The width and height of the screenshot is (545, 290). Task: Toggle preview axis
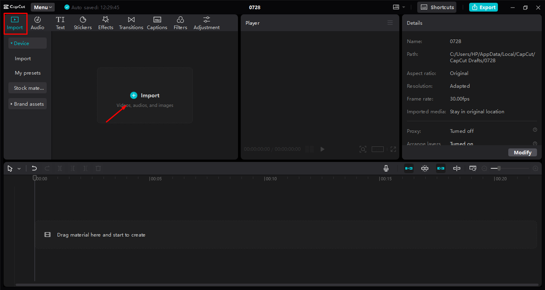456,169
